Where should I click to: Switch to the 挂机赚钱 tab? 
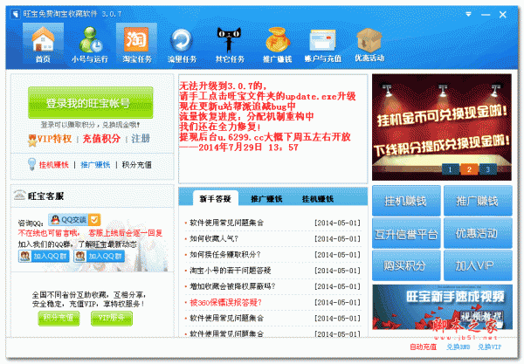[318, 199]
